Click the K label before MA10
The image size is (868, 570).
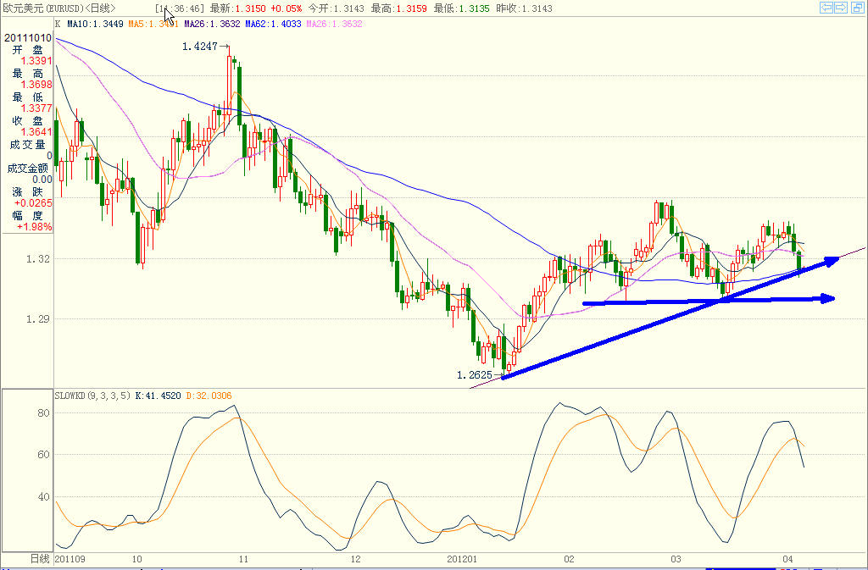pos(58,24)
